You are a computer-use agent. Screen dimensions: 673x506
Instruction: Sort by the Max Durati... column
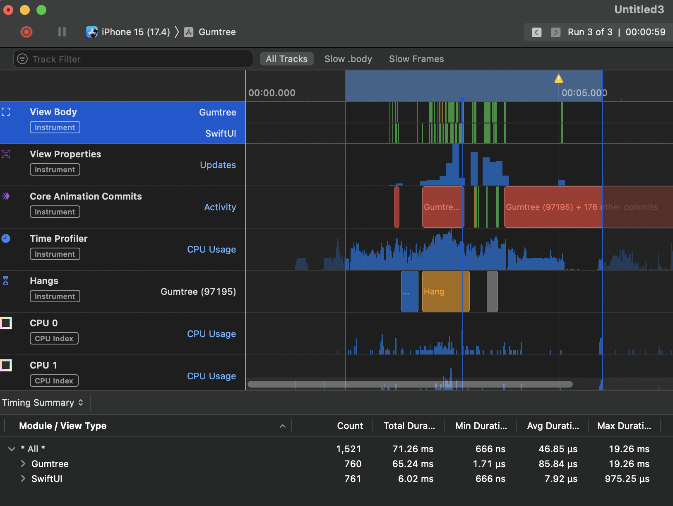click(x=624, y=426)
